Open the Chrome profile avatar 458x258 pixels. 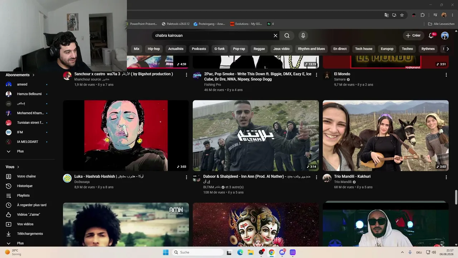click(x=444, y=15)
